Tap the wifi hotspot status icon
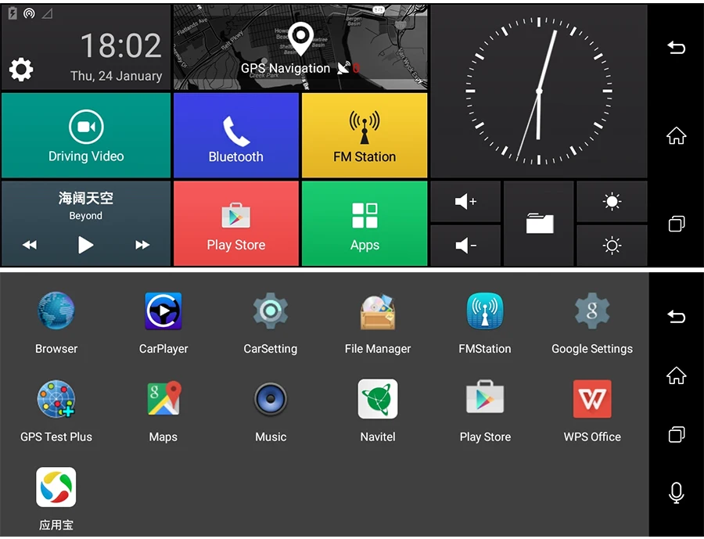The height and width of the screenshot is (539, 704). [29, 14]
